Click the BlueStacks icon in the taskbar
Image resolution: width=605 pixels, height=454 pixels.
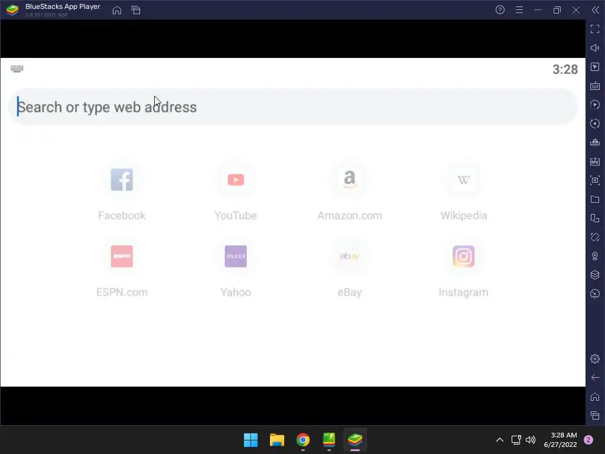(x=355, y=440)
